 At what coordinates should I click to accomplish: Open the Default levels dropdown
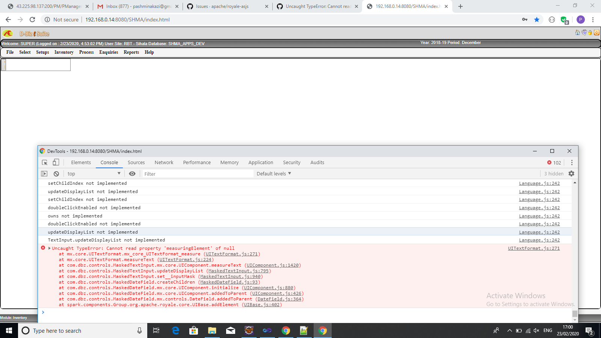(274, 174)
